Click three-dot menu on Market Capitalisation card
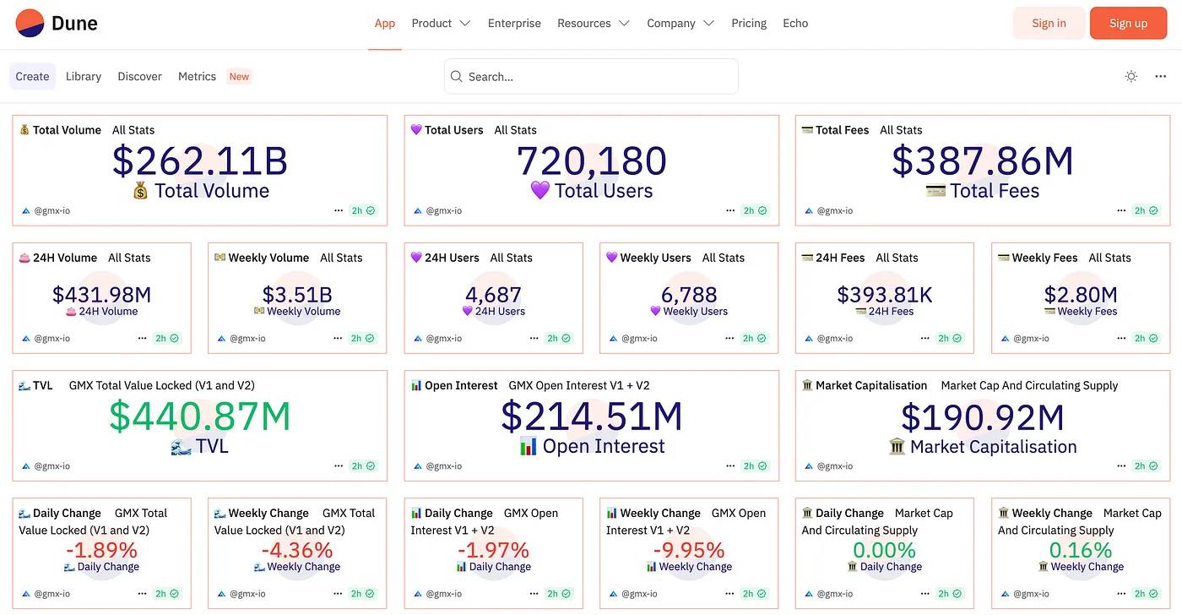This screenshot has height=615, width=1182. click(x=1121, y=465)
